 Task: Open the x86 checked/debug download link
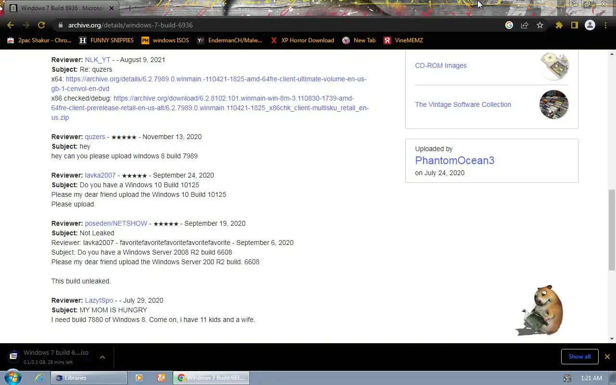210,108
